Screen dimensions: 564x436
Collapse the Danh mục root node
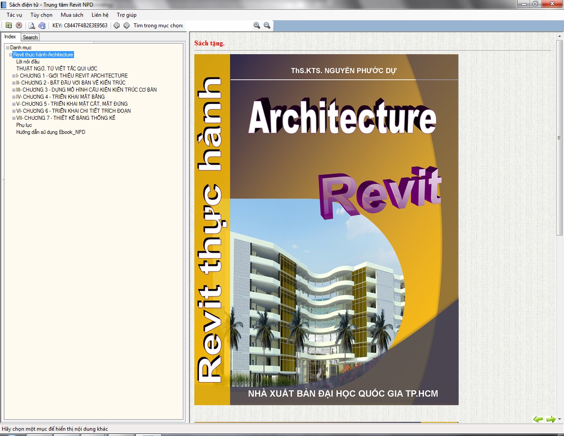[x=7, y=48]
